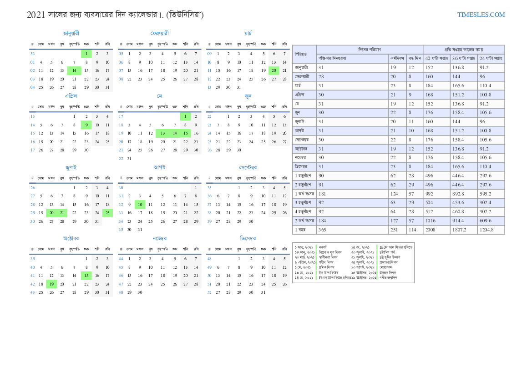Screen dimensions: 532x376
Task: Click green-highlighted January 14 date
Action: [x=74, y=70]
